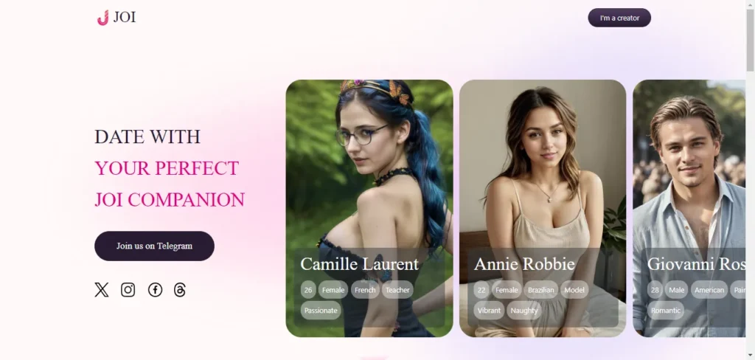Open the Threads social icon
755x360 pixels.
click(180, 290)
